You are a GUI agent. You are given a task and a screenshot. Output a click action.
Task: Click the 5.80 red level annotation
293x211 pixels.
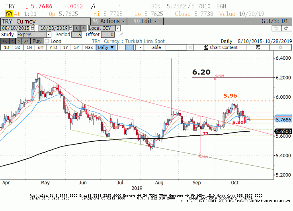pos(238,123)
